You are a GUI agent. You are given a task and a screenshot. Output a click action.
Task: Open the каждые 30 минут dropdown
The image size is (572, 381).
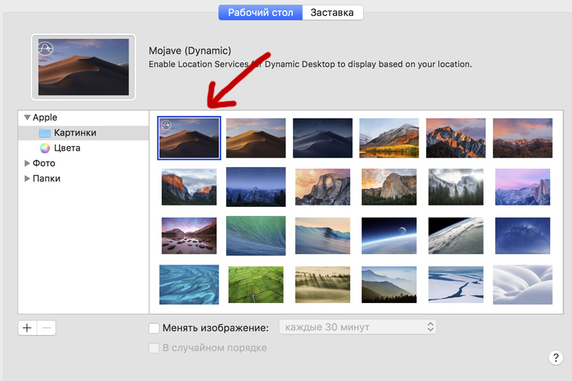coord(358,327)
